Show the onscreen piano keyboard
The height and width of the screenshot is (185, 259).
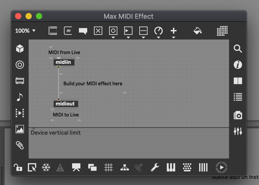171,167
